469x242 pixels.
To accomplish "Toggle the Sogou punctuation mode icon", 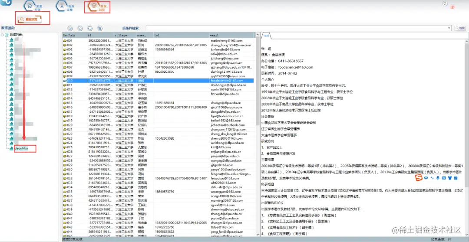I will click(432, 178).
